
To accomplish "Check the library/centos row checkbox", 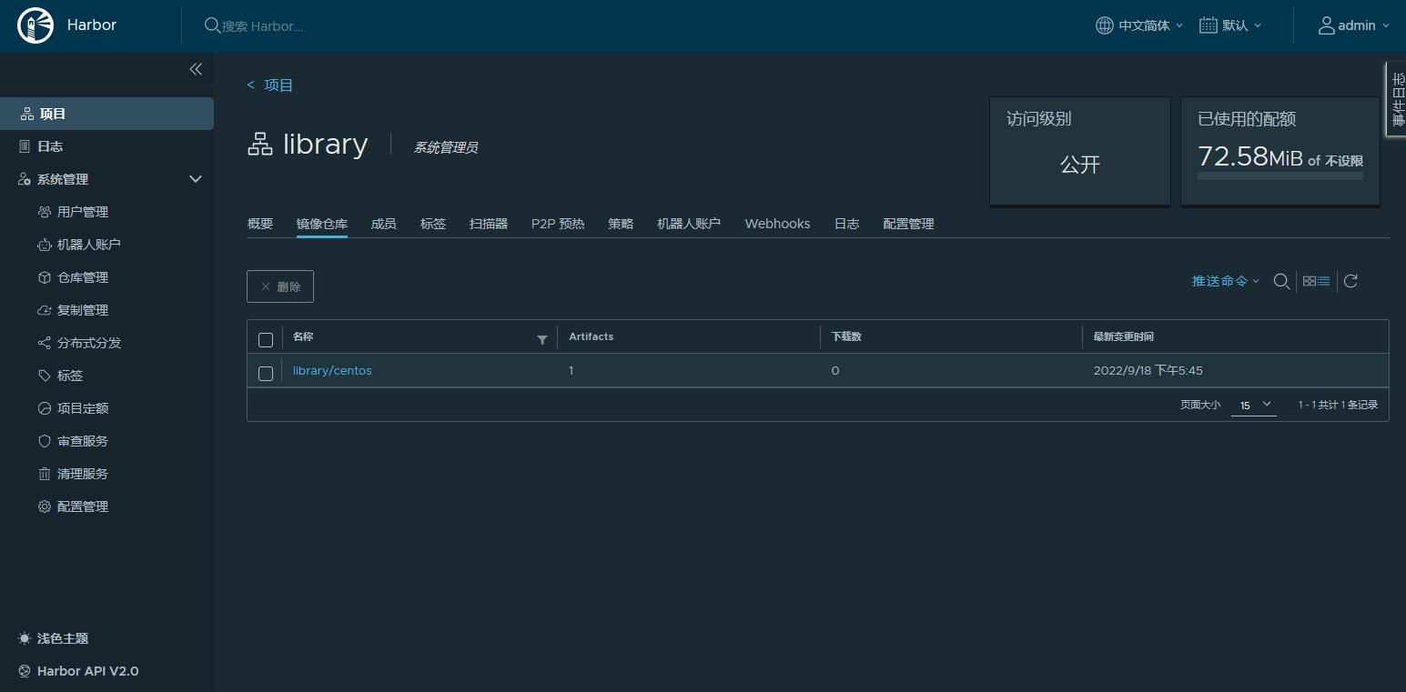I will [x=266, y=373].
